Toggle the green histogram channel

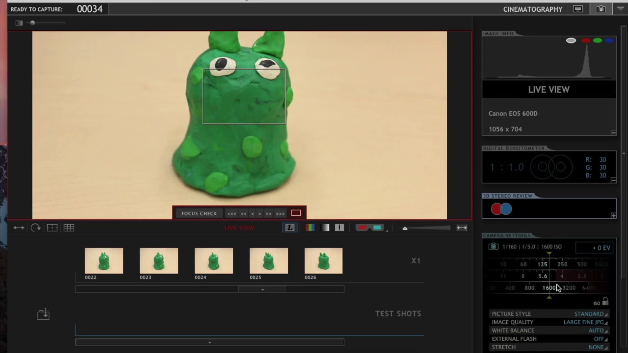(598, 40)
